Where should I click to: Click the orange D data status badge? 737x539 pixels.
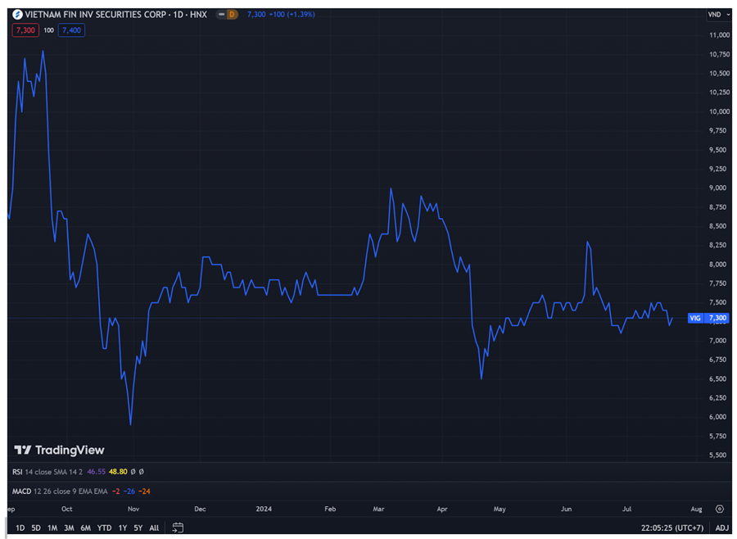click(232, 15)
